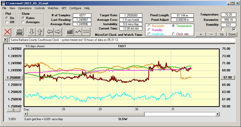The height and width of the screenshot is (127, 241).
Task: Click the '5.0 days shown' text
Action: point(35,46)
